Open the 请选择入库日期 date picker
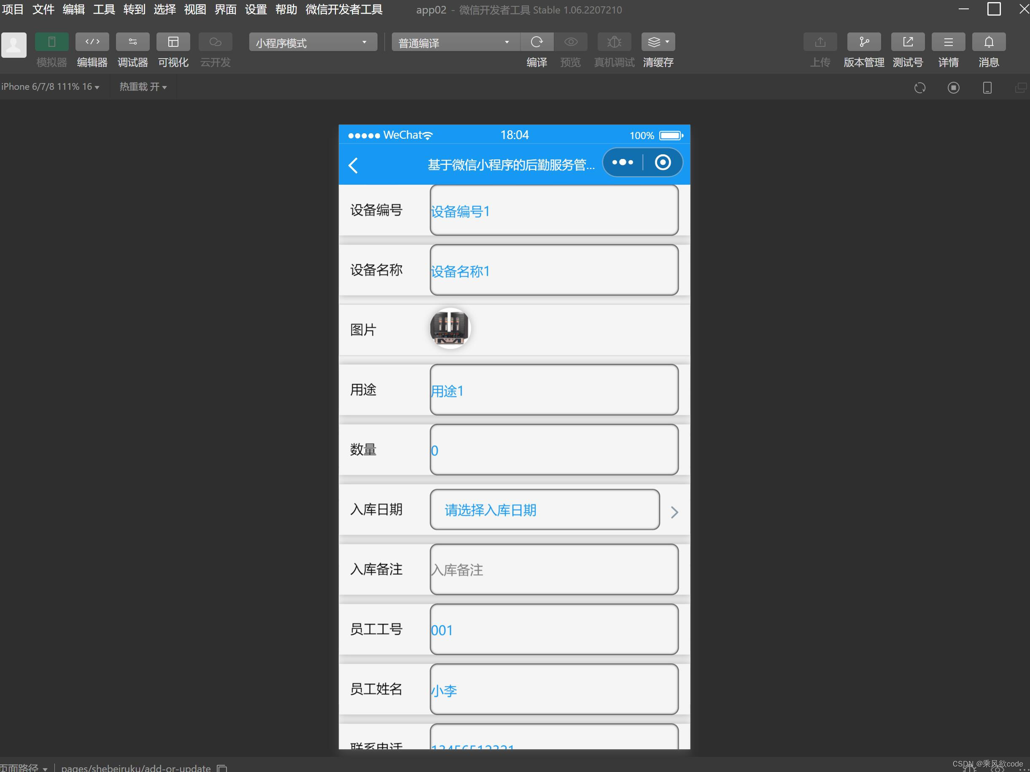The height and width of the screenshot is (772, 1030). 544,510
